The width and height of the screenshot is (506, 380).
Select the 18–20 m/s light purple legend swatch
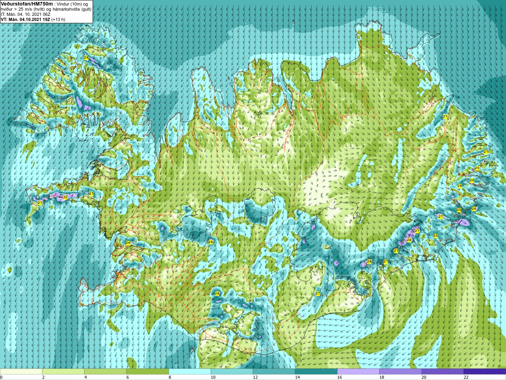click(400, 372)
